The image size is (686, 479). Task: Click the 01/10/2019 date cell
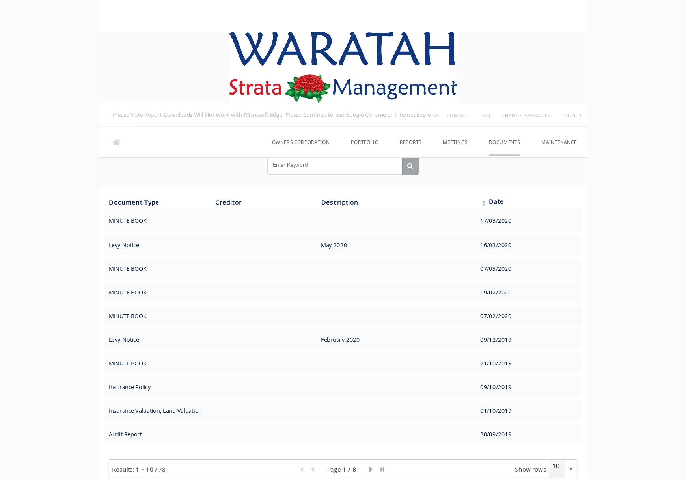496,411
